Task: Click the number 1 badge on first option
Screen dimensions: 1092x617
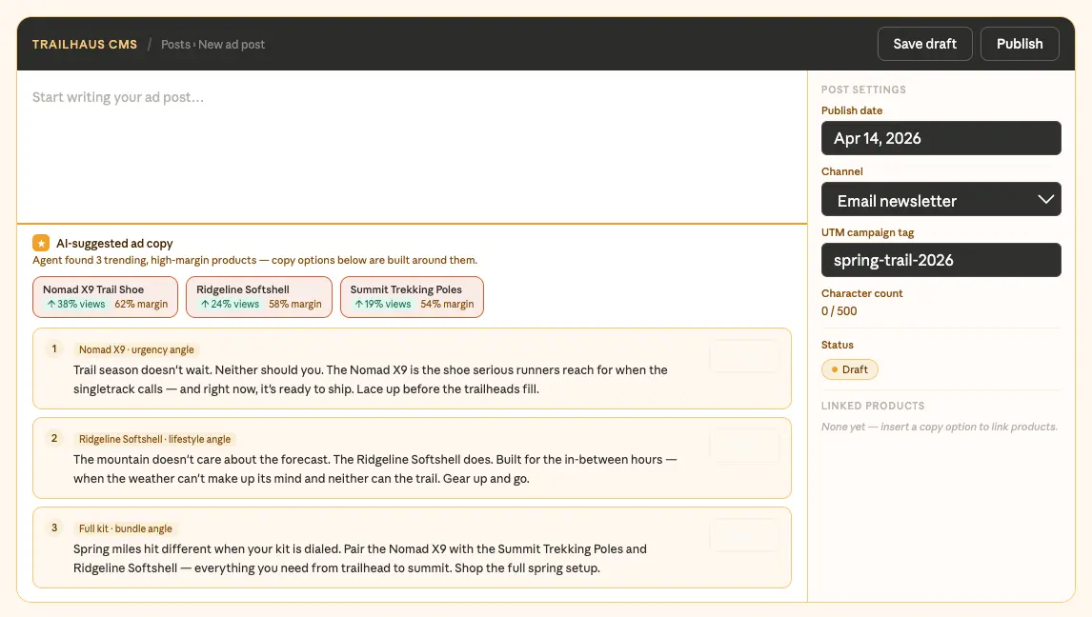Action: (54, 348)
